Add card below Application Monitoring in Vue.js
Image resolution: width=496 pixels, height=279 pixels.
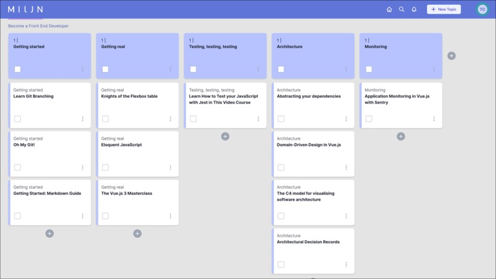click(x=401, y=137)
